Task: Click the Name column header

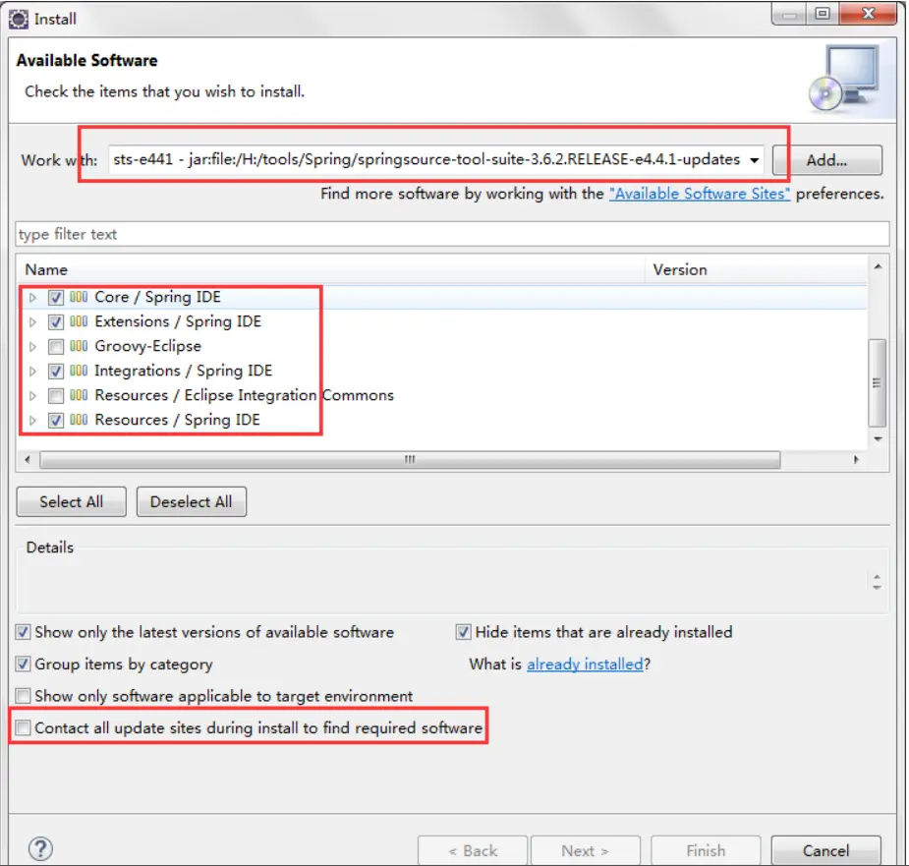Action: click(330, 269)
